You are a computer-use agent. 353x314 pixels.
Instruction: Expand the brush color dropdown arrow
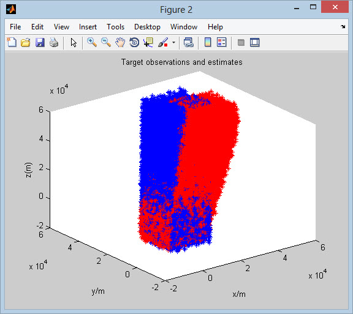point(173,42)
